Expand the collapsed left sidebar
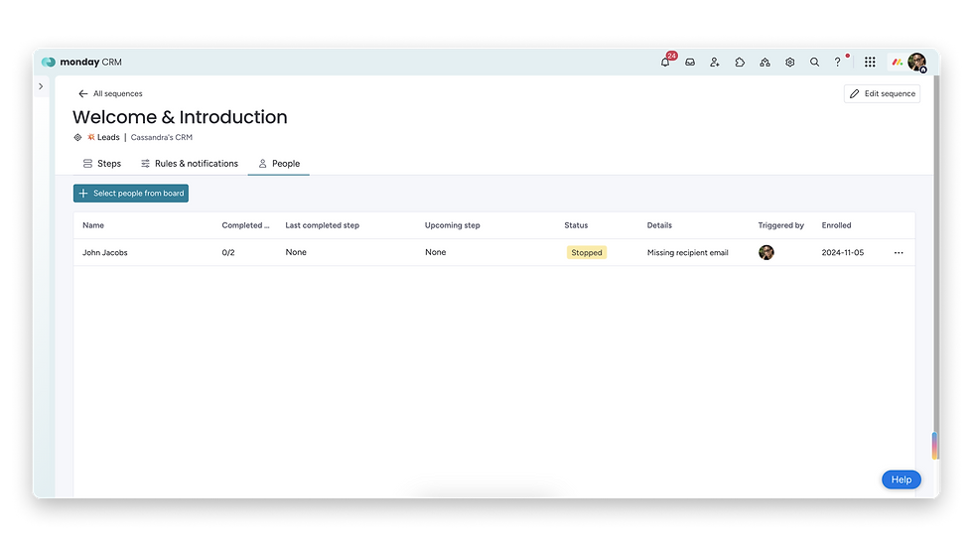The width and height of the screenshot is (973, 547). click(x=41, y=86)
